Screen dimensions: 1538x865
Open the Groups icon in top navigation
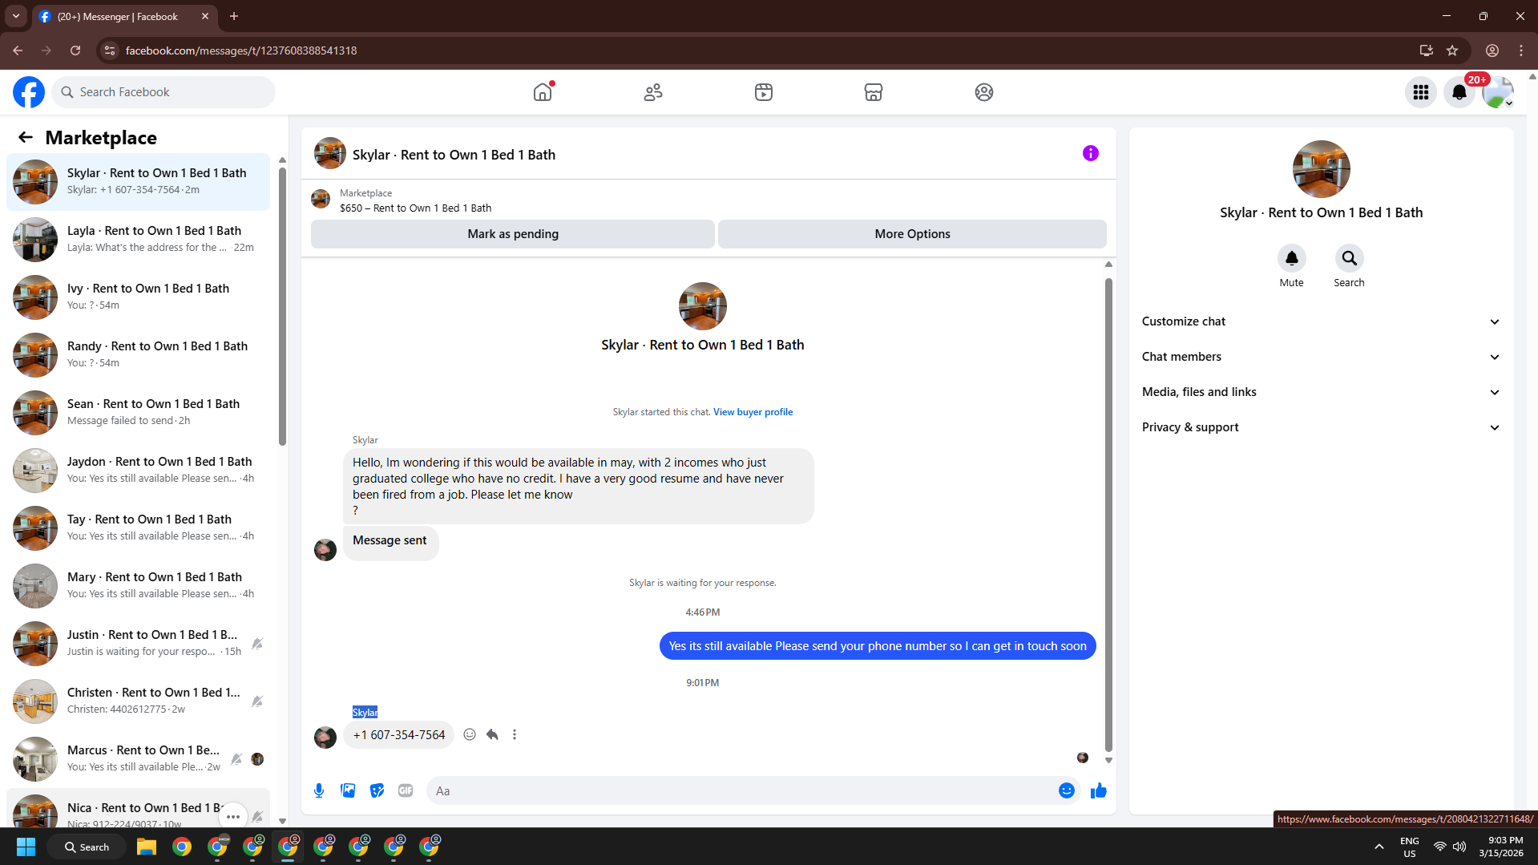984,92
